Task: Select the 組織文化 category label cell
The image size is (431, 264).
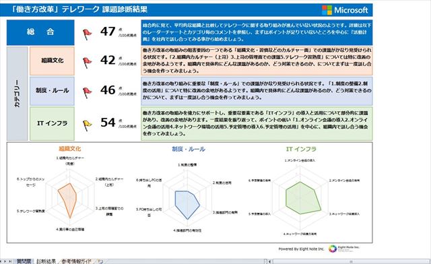Action: coord(52,61)
